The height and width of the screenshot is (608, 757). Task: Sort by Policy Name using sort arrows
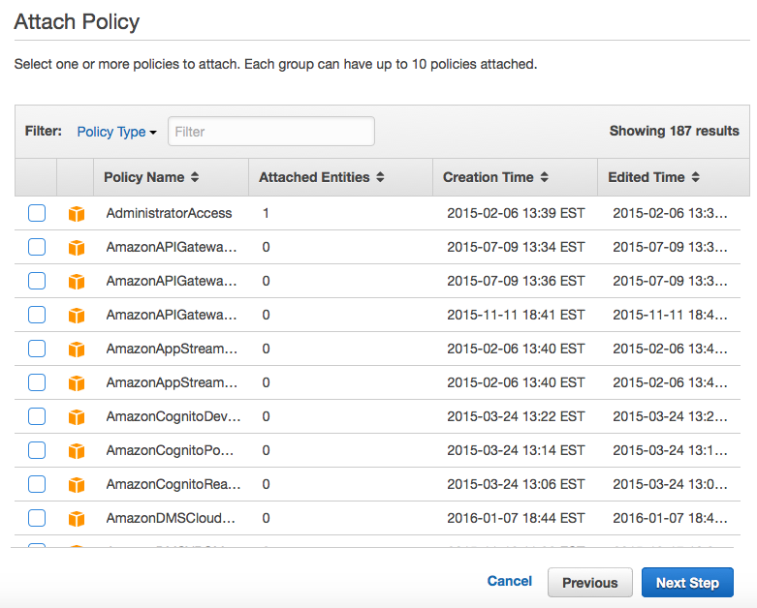coord(195,177)
